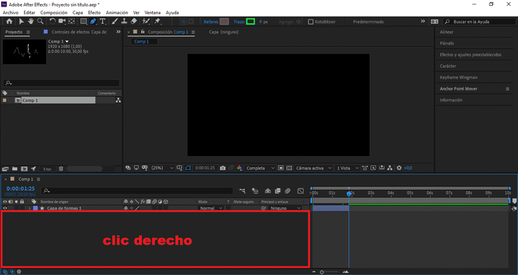The width and height of the screenshot is (518, 275).
Task: Click the reset exposure icon
Action: click(399, 168)
